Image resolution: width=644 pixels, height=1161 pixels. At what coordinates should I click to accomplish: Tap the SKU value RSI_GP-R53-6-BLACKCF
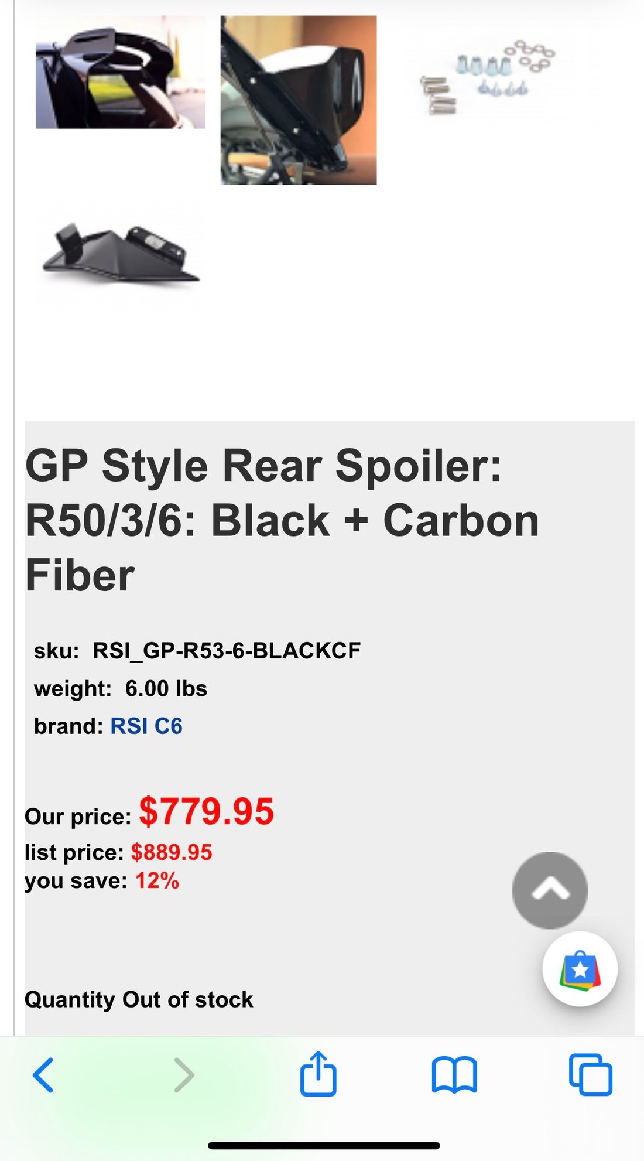[227, 651]
